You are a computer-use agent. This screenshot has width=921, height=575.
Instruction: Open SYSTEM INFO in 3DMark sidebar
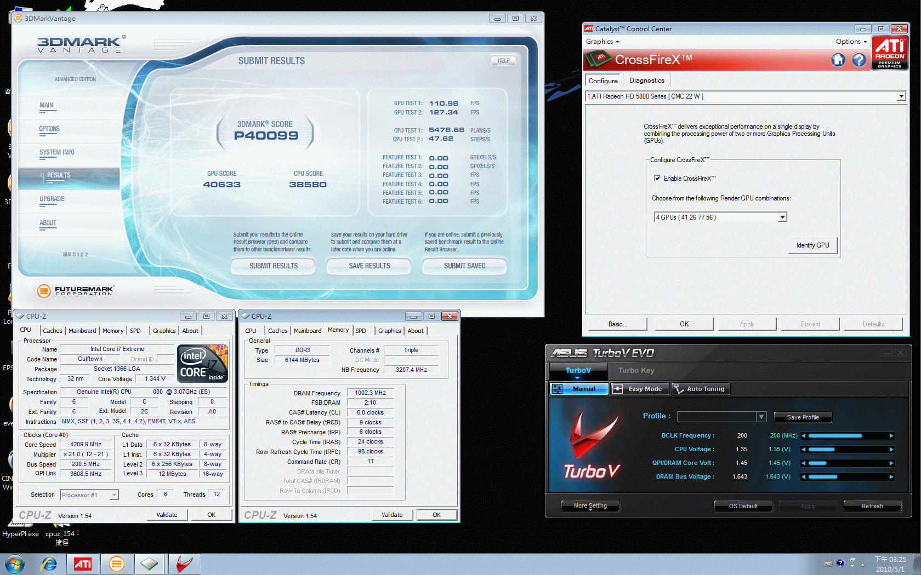[x=56, y=152]
